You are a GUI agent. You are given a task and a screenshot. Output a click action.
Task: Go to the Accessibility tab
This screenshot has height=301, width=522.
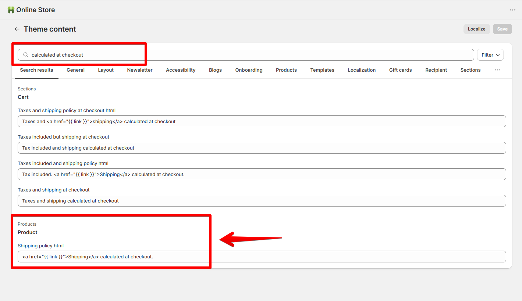181,70
